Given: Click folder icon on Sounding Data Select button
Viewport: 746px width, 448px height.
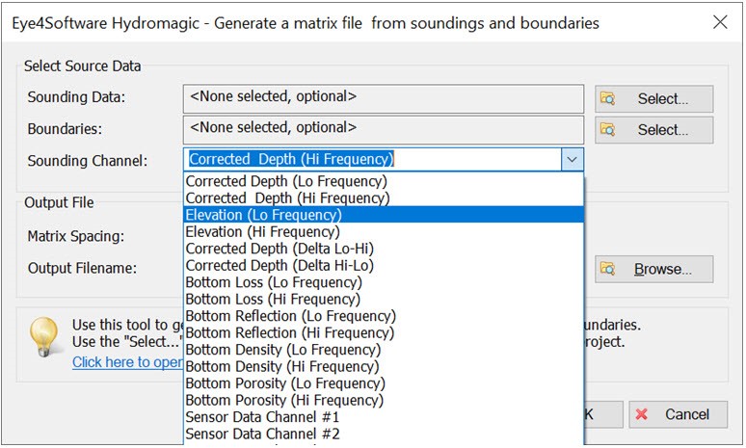Looking at the screenshot, I should click(608, 98).
